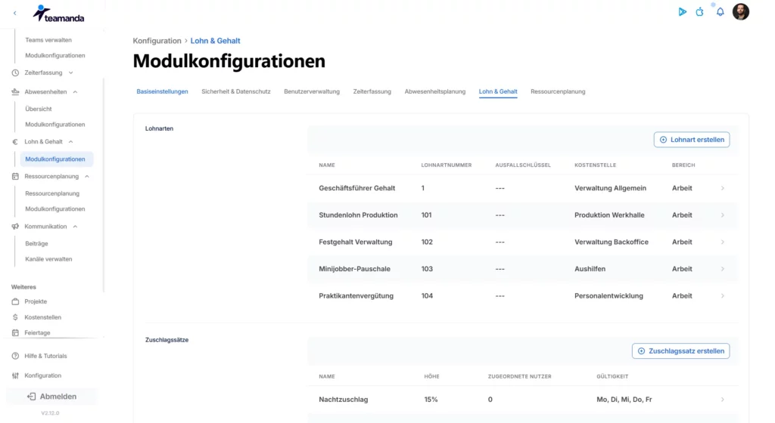Click the apple icon in header
The height and width of the screenshot is (423, 775).
700,12
